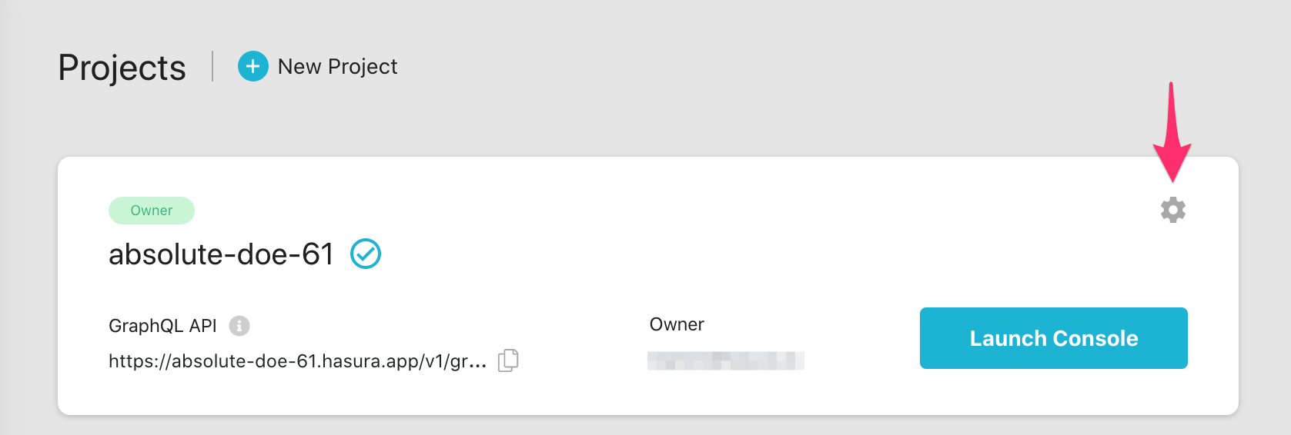Viewport: 1291px width, 435px height.
Task: Click the green Owner role badge
Action: click(x=152, y=211)
